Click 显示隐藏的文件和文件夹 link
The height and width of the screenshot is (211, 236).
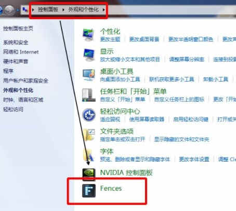click(x=181, y=139)
